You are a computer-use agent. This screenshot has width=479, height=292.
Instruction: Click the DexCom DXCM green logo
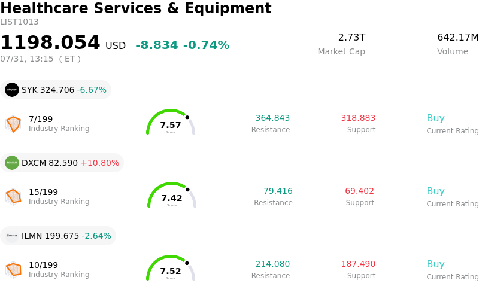[12, 163]
